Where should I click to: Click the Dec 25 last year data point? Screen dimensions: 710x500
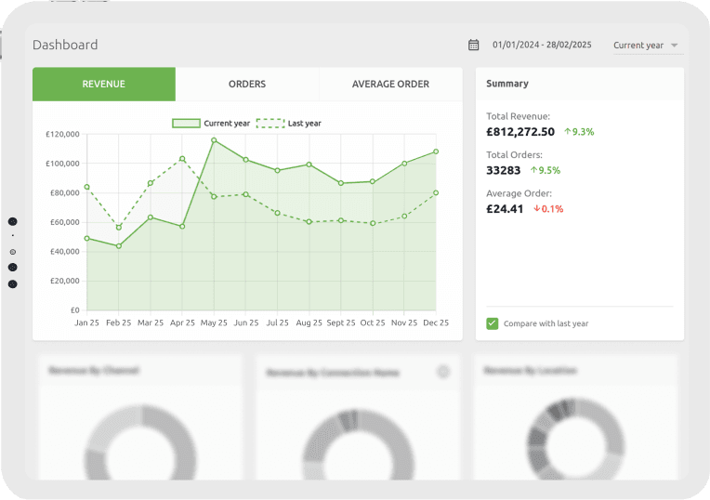pos(436,192)
